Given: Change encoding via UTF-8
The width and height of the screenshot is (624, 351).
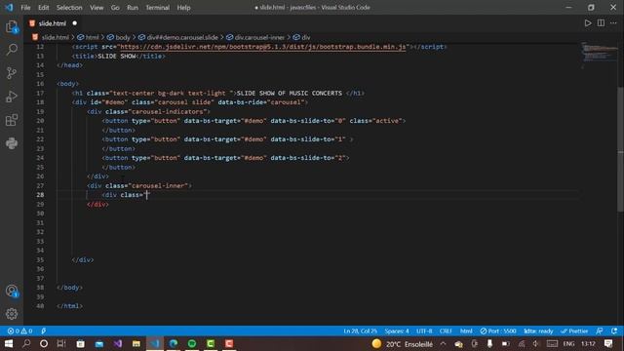Looking at the screenshot, I should click(x=424, y=331).
